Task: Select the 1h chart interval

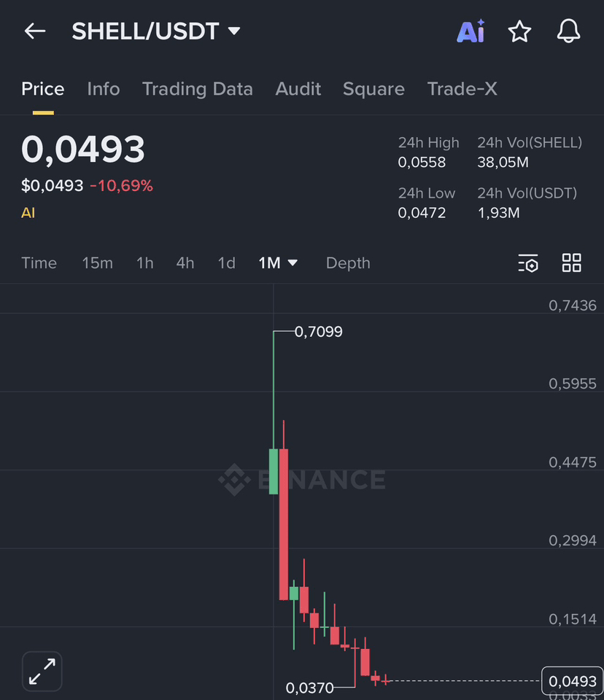Action: [144, 263]
